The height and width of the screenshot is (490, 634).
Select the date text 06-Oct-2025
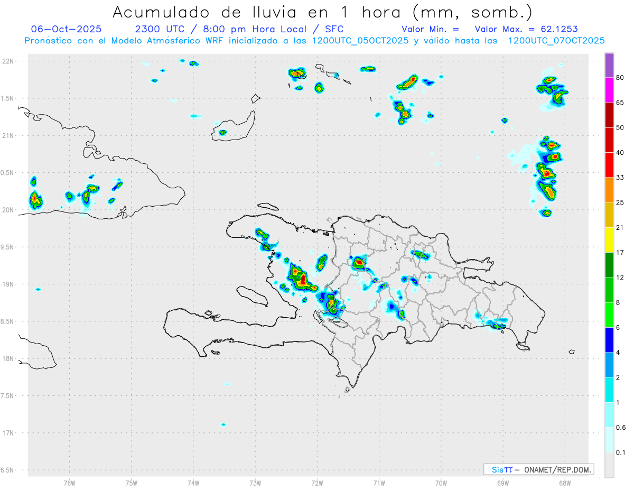point(67,29)
